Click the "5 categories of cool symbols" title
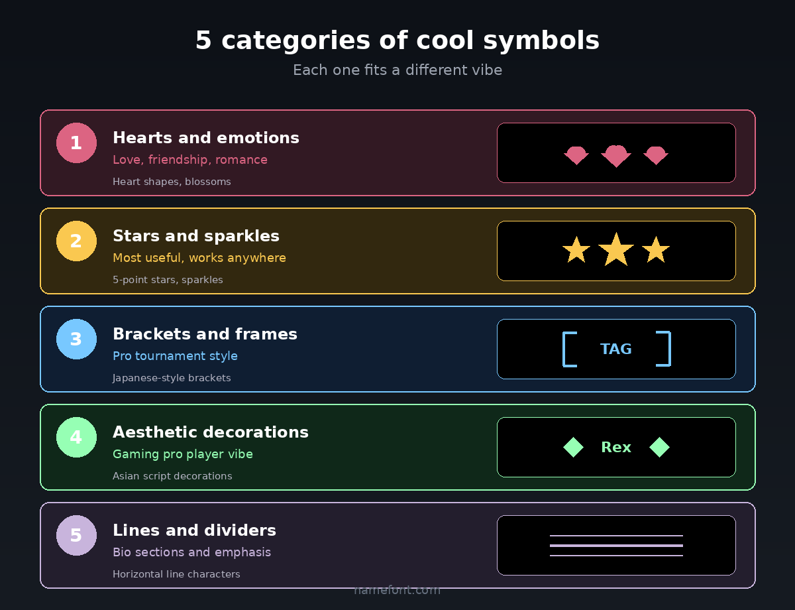Screen dimensions: 795x610 tap(397, 40)
